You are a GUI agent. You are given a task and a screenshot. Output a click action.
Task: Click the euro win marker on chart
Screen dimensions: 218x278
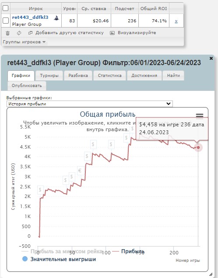[80, 170]
